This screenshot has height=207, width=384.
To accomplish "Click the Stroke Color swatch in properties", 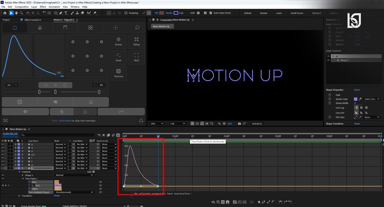I will coord(356,99).
